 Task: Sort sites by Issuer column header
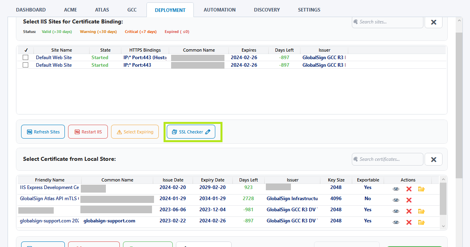[324, 50]
